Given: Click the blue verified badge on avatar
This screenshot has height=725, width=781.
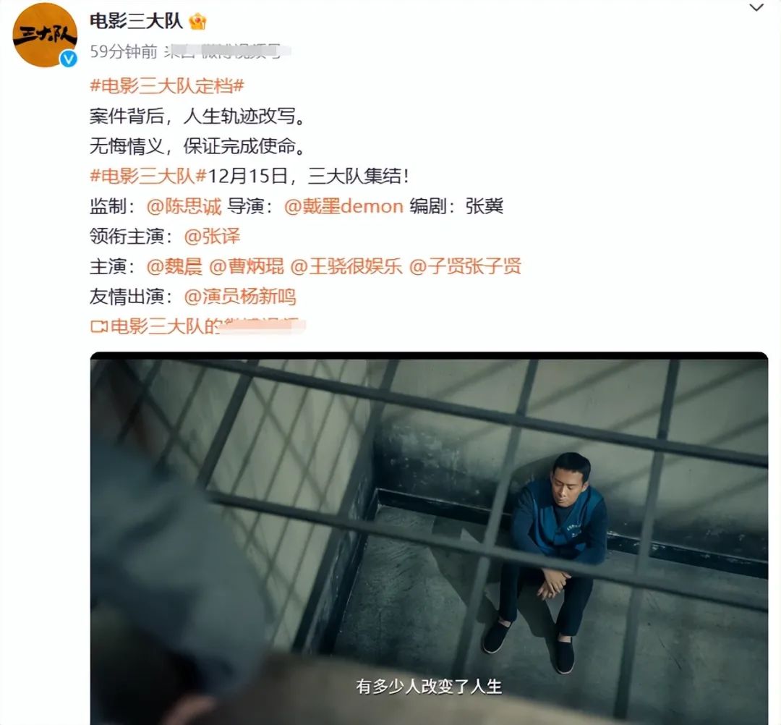Looking at the screenshot, I should 68,59.
